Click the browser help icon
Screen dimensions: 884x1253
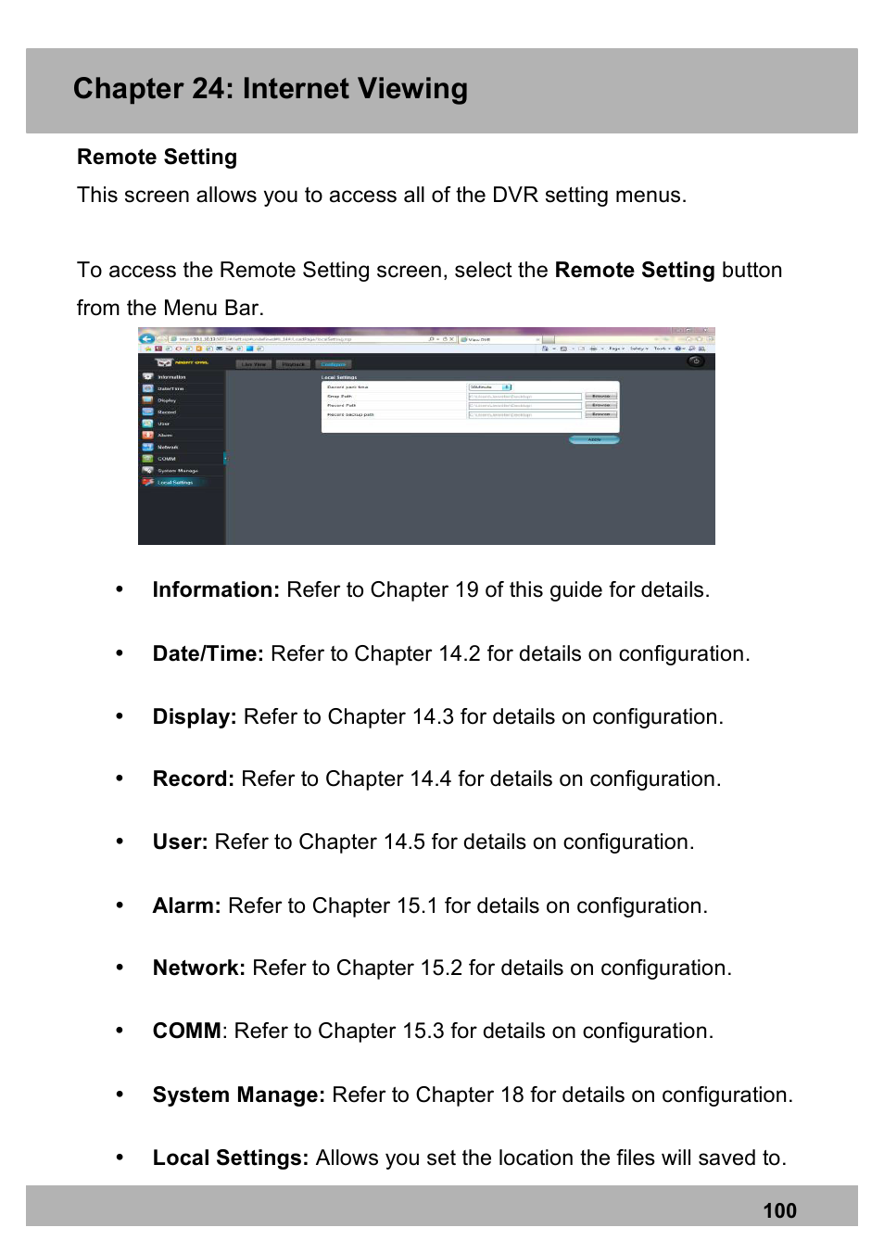click(x=677, y=348)
